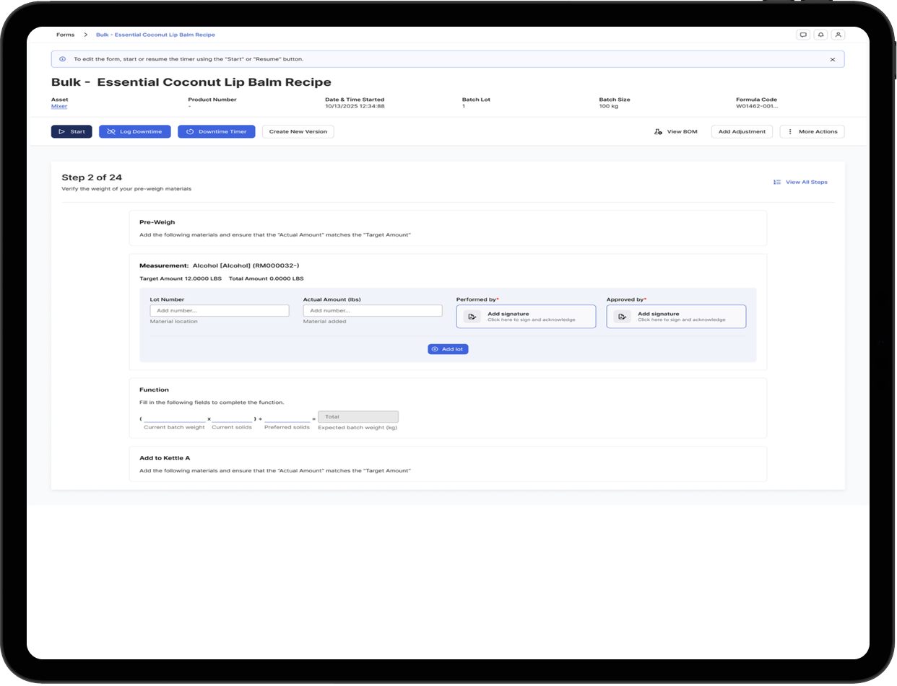Click the Lot Number input field
Viewport: 897px width, 686px height.
click(x=220, y=311)
